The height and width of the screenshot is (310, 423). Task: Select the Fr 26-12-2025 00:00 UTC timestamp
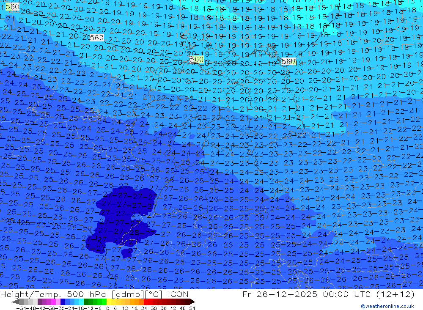click(x=328, y=294)
